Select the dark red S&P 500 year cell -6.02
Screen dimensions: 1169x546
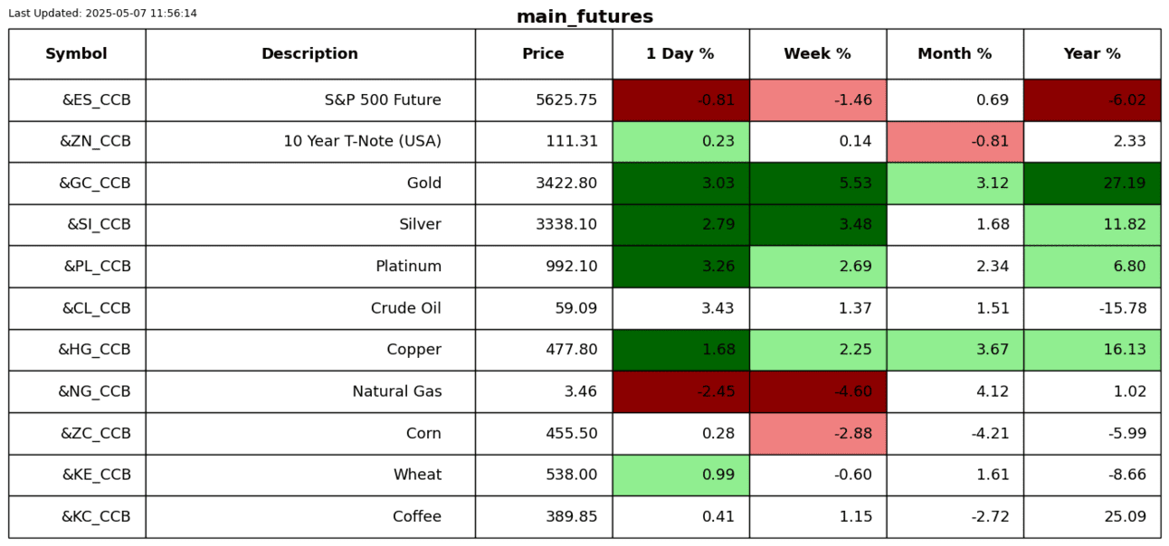[1091, 100]
